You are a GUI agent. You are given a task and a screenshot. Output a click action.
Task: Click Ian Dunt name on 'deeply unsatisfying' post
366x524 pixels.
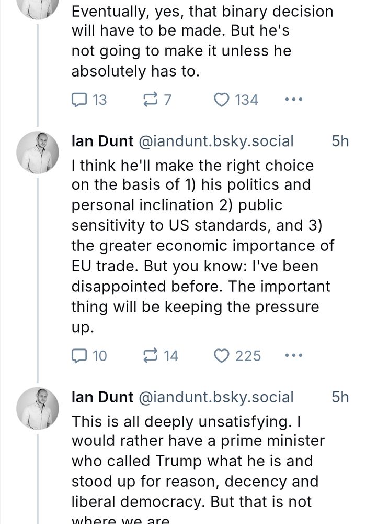click(102, 397)
